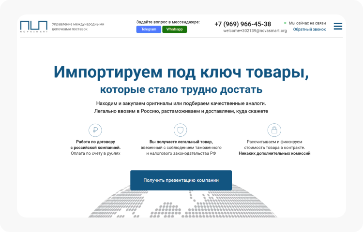Click phone number +7 (969) 966-45-38
This screenshot has height=232, width=363.
point(243,24)
